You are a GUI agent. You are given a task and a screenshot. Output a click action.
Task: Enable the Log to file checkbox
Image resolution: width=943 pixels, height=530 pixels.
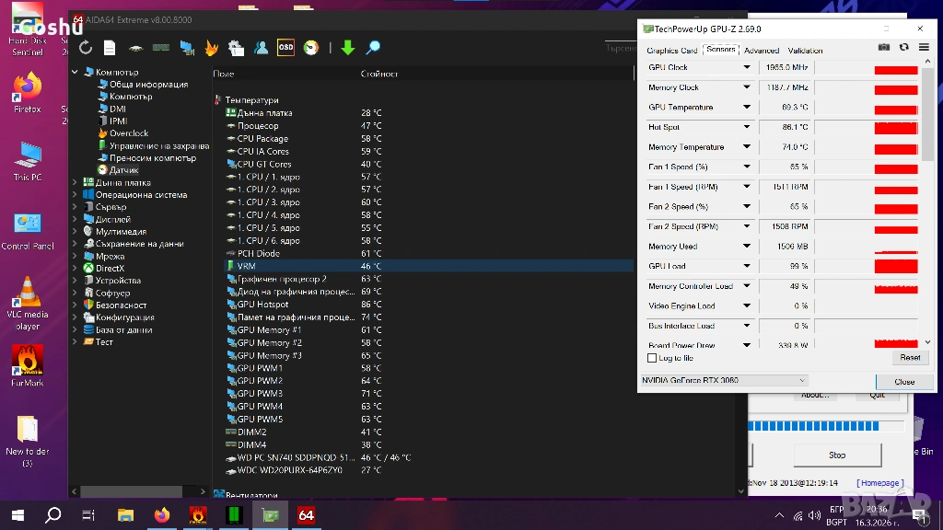point(652,358)
